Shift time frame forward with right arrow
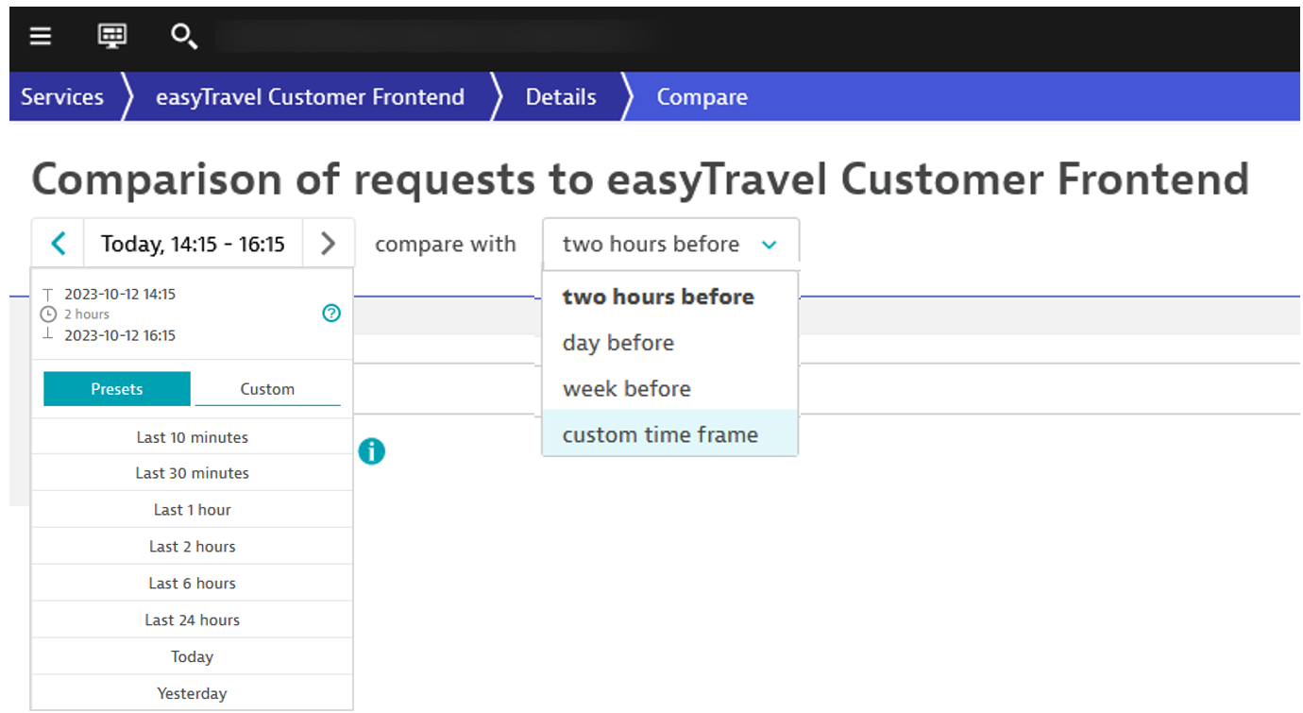 tap(328, 244)
